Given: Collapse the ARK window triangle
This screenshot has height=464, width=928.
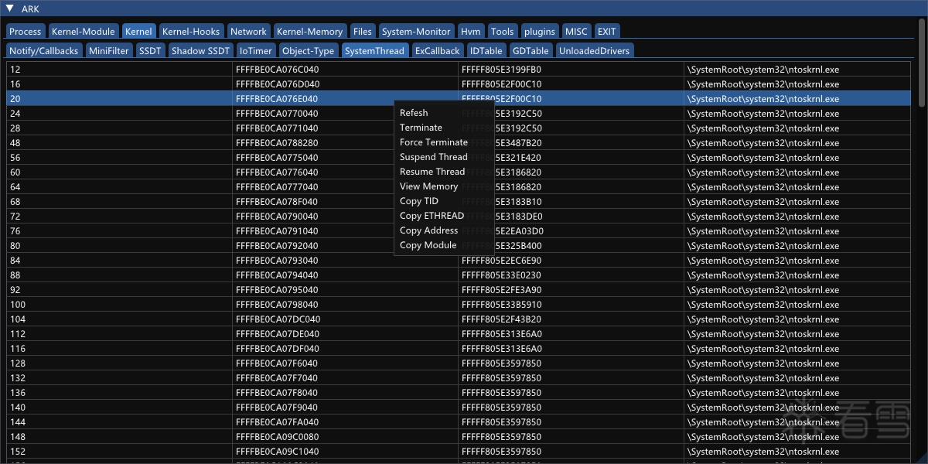Looking at the screenshot, I should click(x=10, y=9).
